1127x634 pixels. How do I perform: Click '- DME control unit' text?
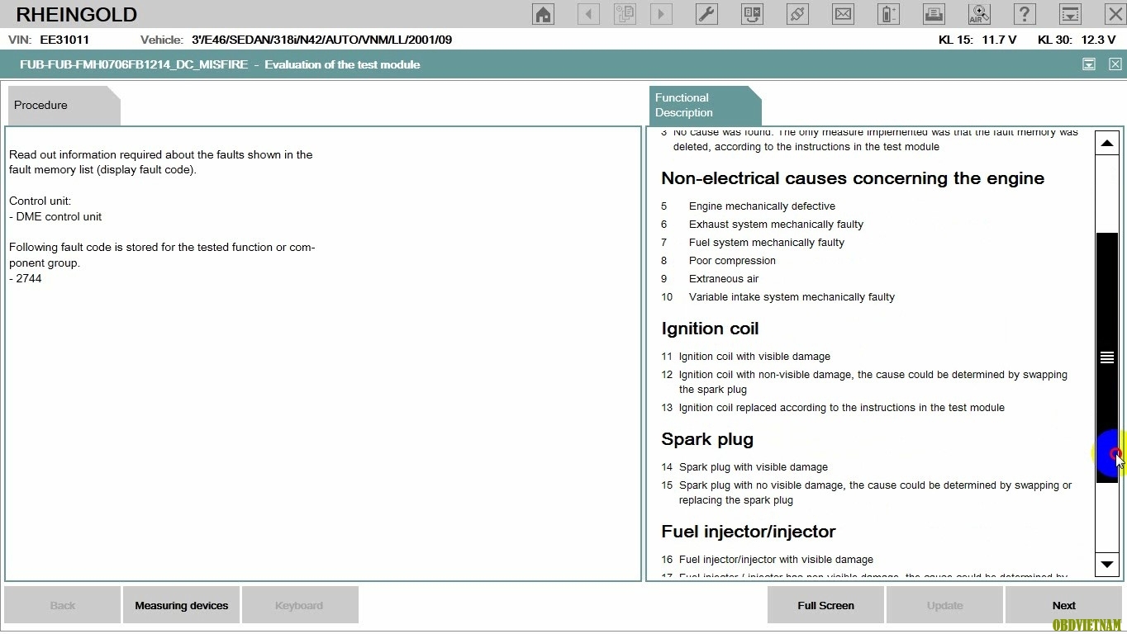point(55,217)
